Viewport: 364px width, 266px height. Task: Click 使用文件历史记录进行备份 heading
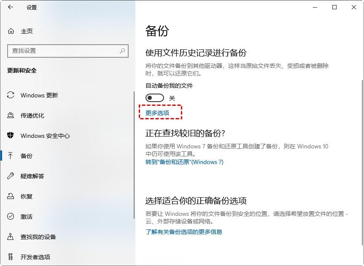click(196, 53)
